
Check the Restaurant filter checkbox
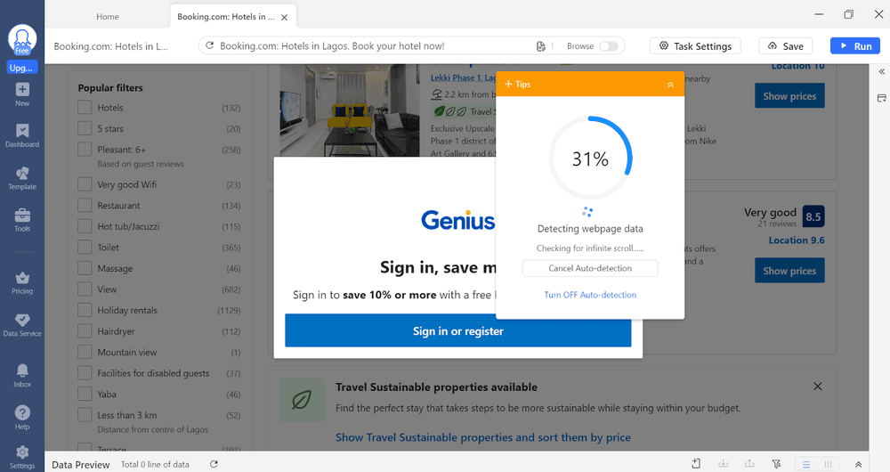(85, 205)
